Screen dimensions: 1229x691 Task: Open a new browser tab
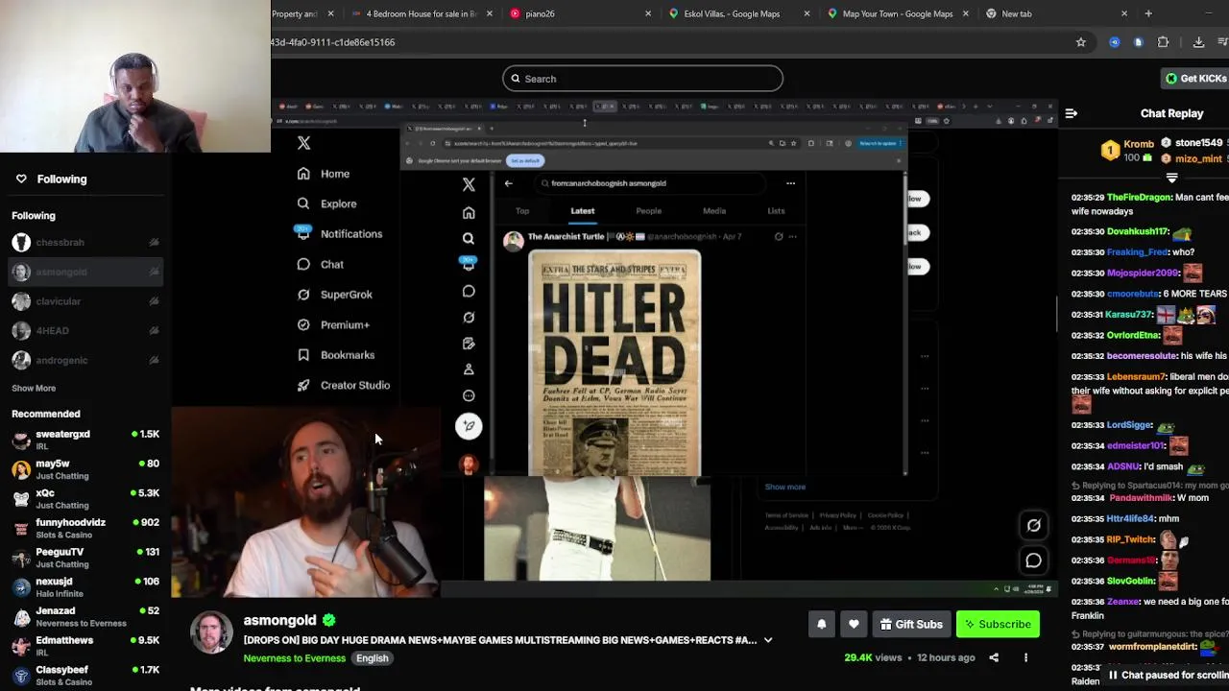[1148, 13]
